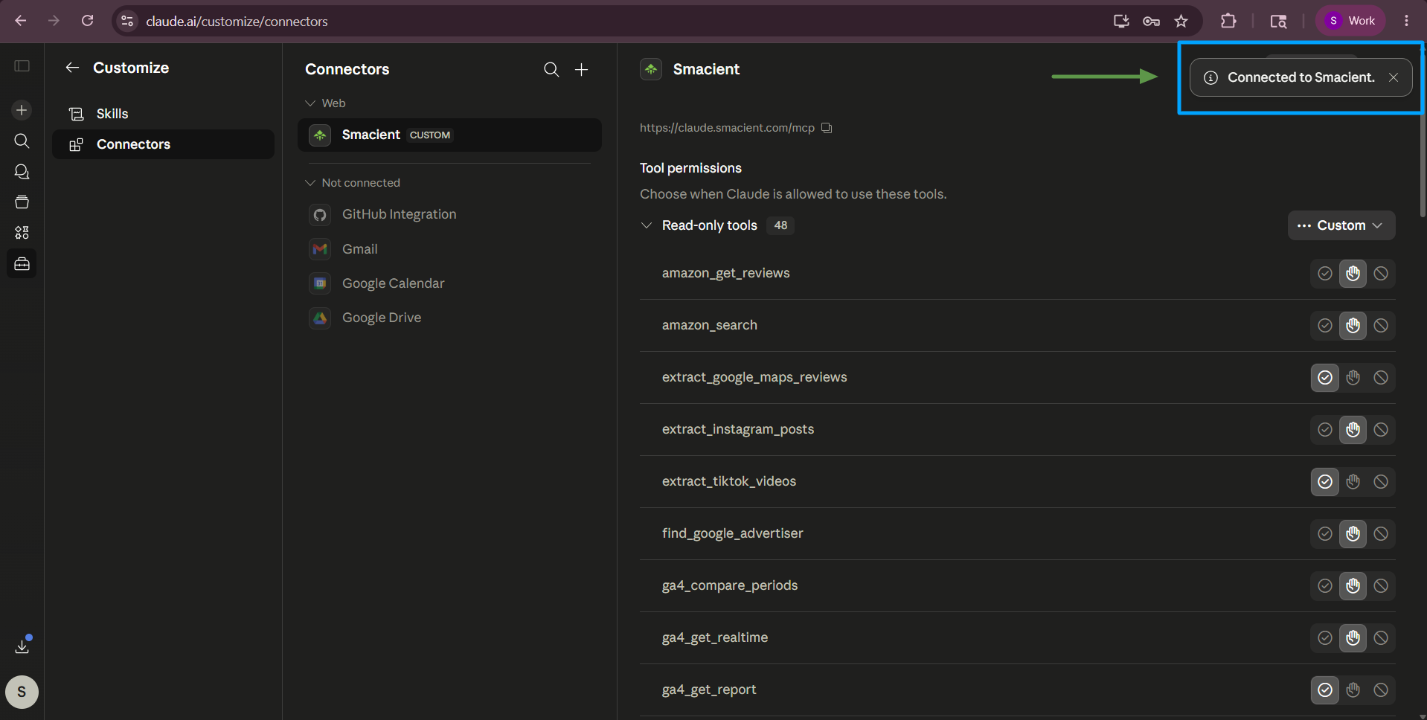
Task: Click the install app icon in address bar
Action: click(1121, 21)
